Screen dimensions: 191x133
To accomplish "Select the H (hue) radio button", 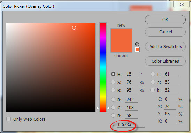I will click(113, 74).
